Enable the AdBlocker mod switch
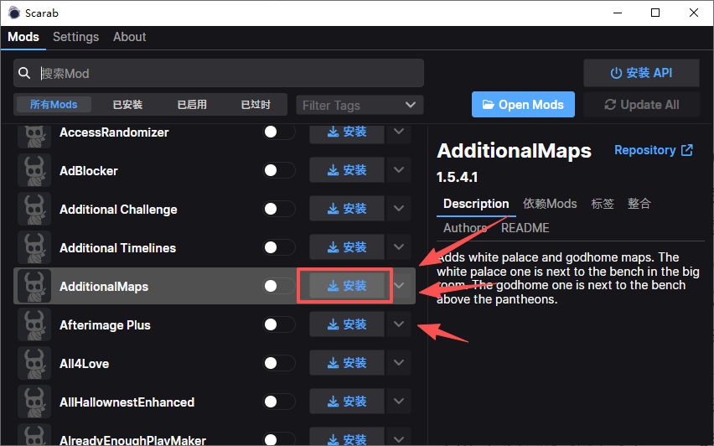Image resolution: width=714 pixels, height=446 pixels. (279, 170)
